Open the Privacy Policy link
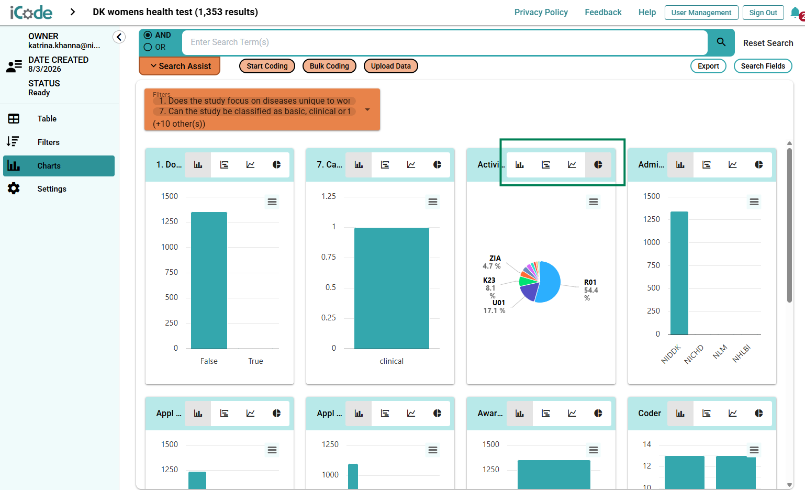 (541, 13)
